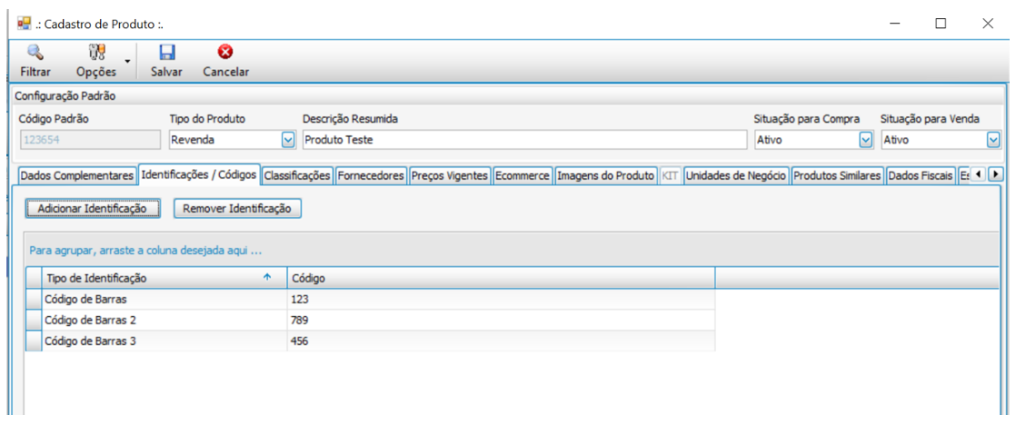Screen dimensions: 1016x425
Task: Click the Filtrar magnifier icon
Action: 35,53
